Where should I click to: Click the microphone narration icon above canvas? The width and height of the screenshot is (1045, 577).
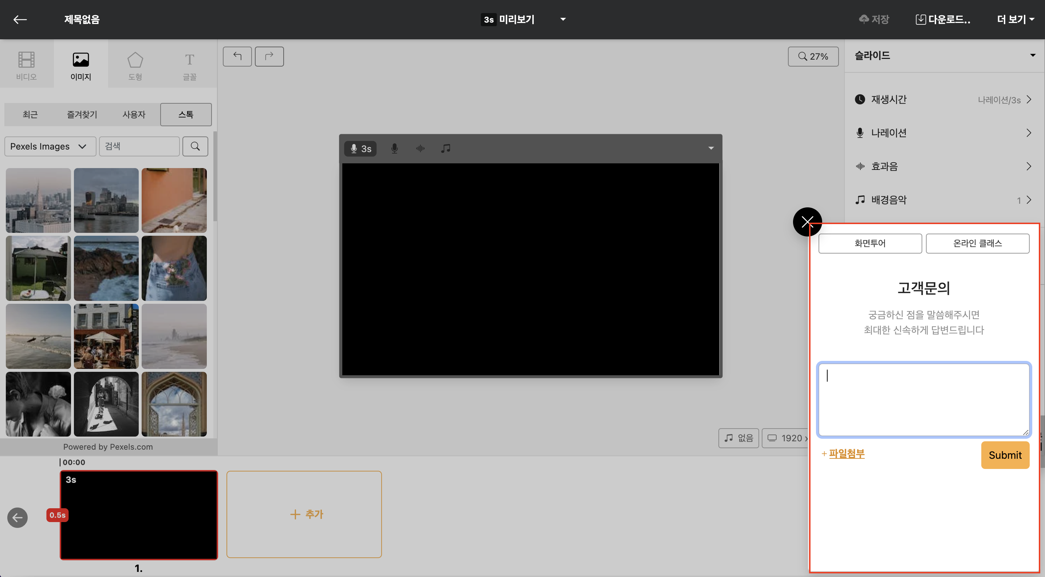pyautogui.click(x=394, y=148)
